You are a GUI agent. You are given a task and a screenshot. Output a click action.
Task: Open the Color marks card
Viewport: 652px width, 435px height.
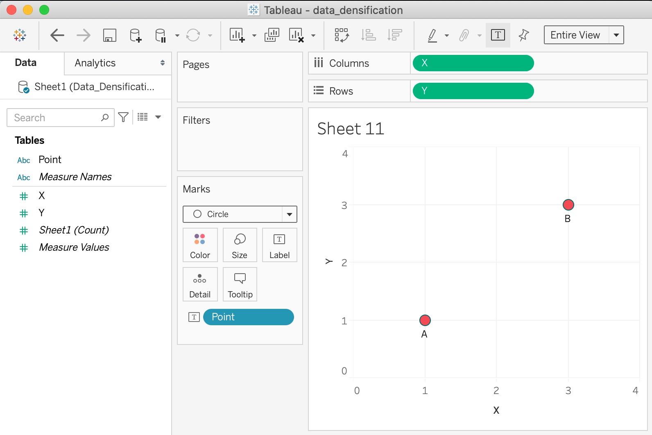point(200,245)
